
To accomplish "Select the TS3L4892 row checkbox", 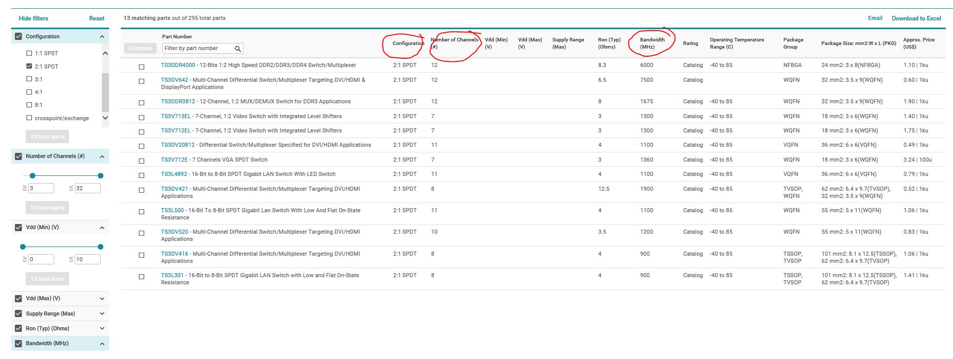I will pos(142,175).
